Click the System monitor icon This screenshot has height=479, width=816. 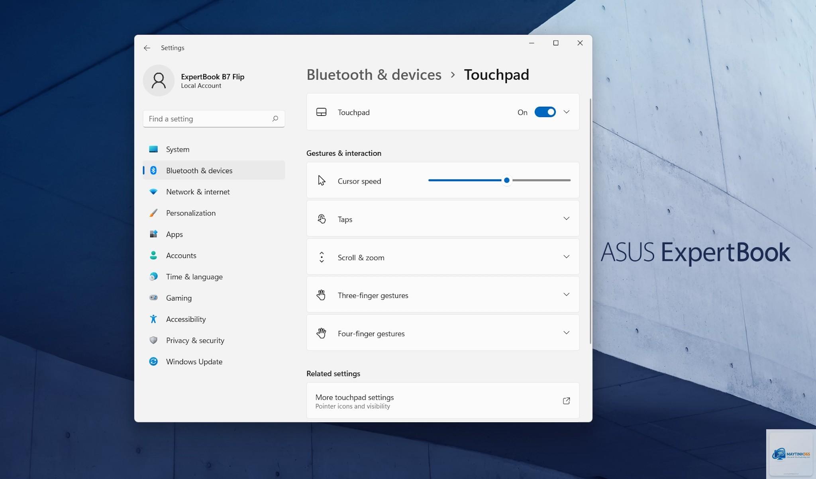tap(153, 149)
